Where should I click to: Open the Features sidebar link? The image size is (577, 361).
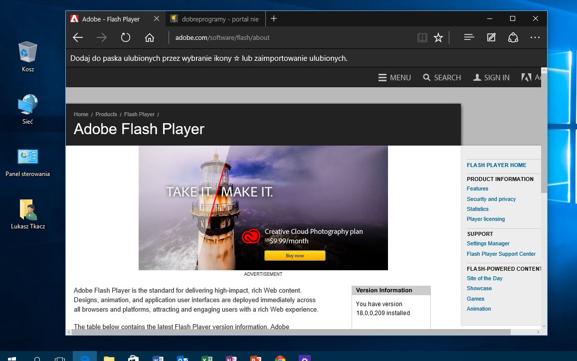coord(477,189)
